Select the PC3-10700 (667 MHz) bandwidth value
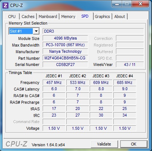This screenshot has height=151, width=152. point(65,45)
